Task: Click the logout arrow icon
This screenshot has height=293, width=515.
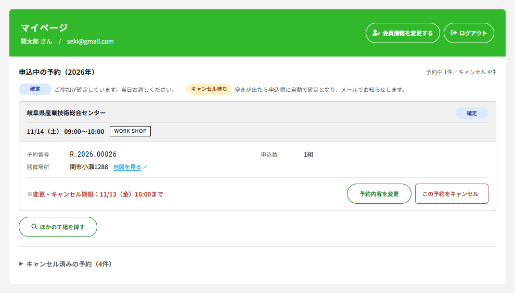Action: coord(454,33)
